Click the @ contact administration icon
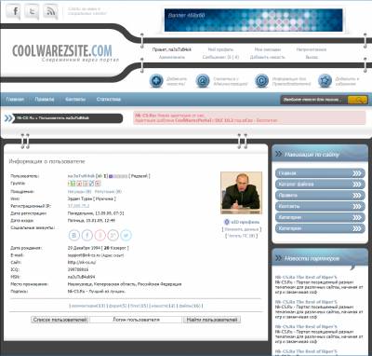This screenshot has height=356, width=372. click(203, 81)
